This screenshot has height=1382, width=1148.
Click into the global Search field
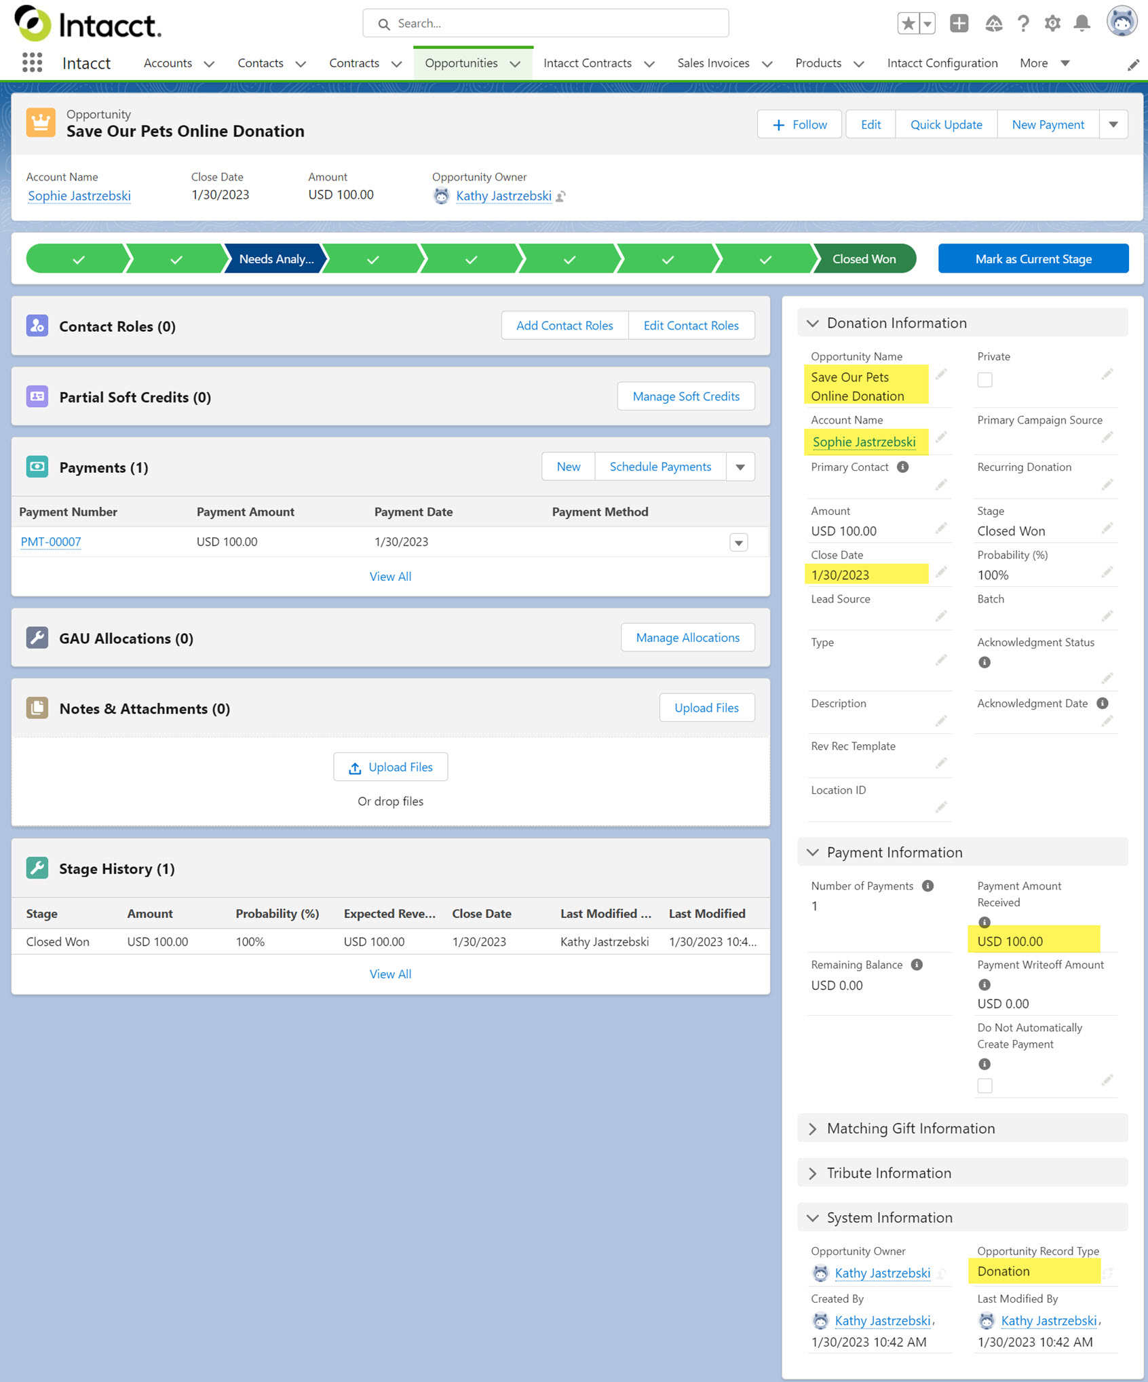[x=546, y=24]
